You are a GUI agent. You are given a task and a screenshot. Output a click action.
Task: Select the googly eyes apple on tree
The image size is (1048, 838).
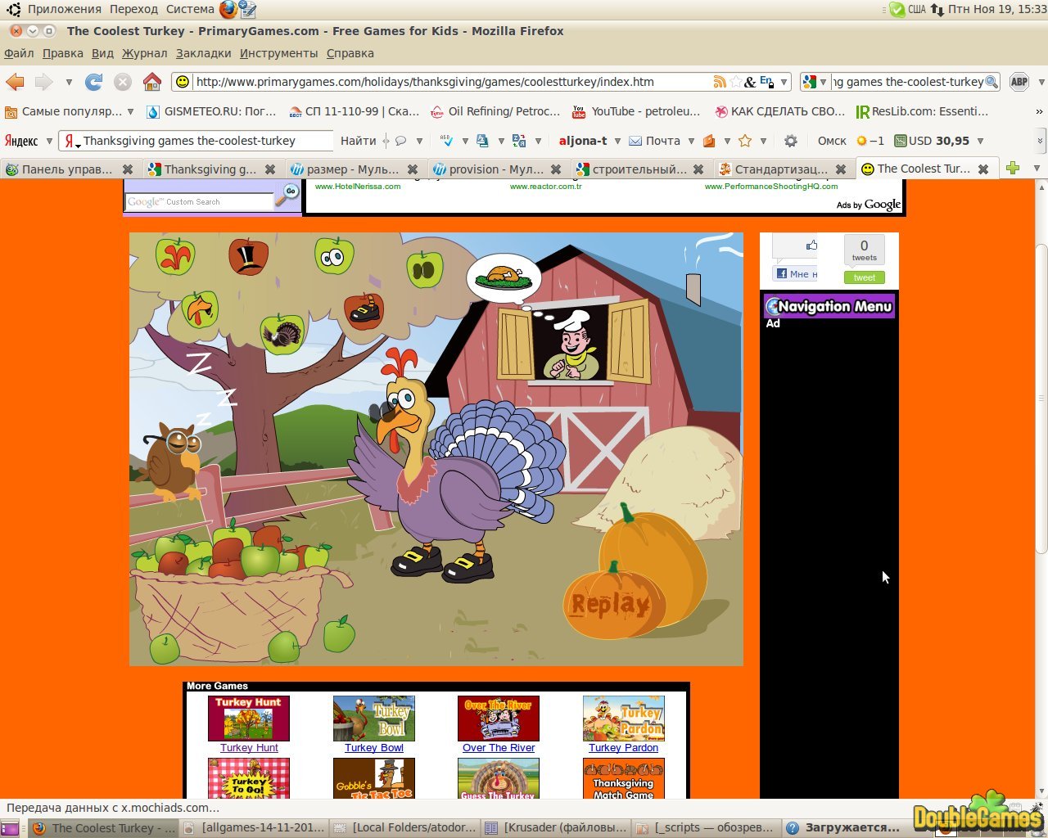333,255
